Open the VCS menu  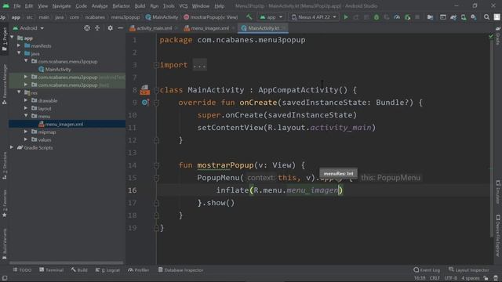coord(184,5)
